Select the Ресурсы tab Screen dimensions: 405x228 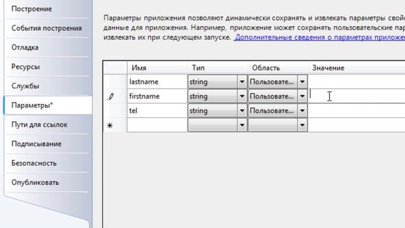[x=48, y=66]
